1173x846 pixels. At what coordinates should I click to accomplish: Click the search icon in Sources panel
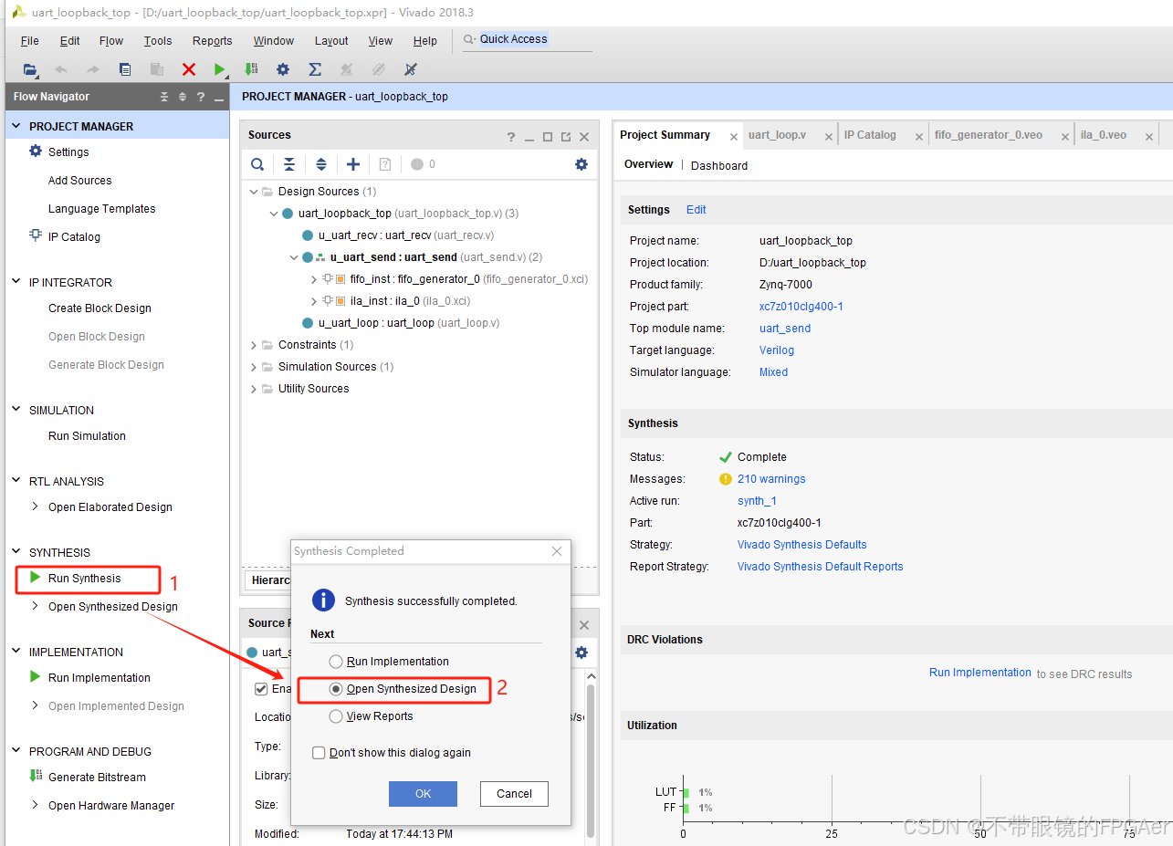258,164
